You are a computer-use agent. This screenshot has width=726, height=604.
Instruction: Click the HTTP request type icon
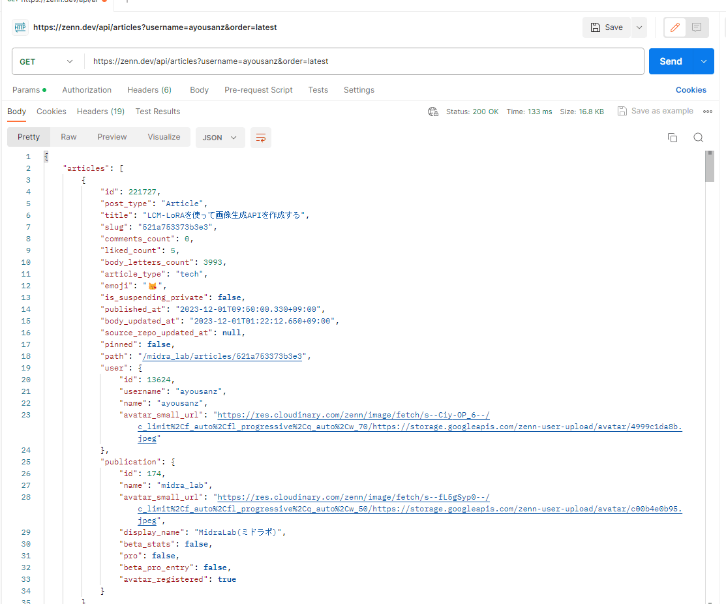click(x=20, y=27)
